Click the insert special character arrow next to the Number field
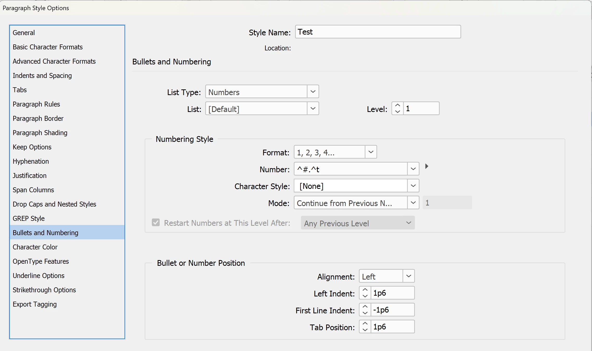Image resolution: width=592 pixels, height=351 pixels. point(426,166)
